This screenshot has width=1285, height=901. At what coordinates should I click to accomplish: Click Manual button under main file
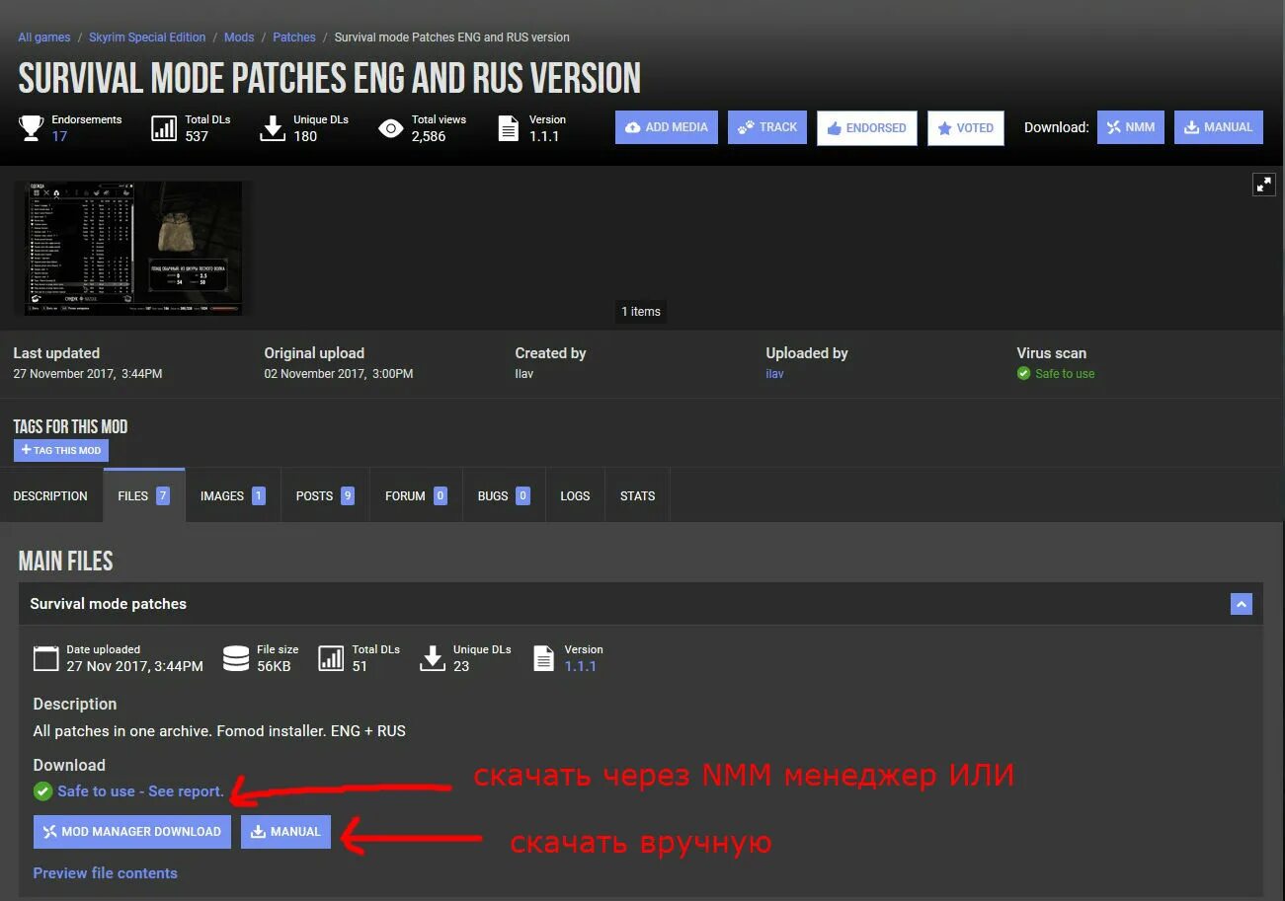[x=285, y=832]
